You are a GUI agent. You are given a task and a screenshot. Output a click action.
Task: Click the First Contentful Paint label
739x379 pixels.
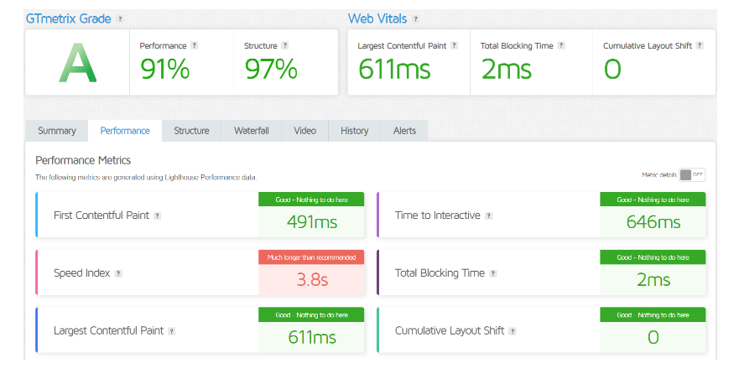tap(101, 215)
